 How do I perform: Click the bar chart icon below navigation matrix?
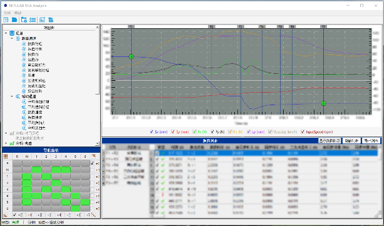coord(6,215)
